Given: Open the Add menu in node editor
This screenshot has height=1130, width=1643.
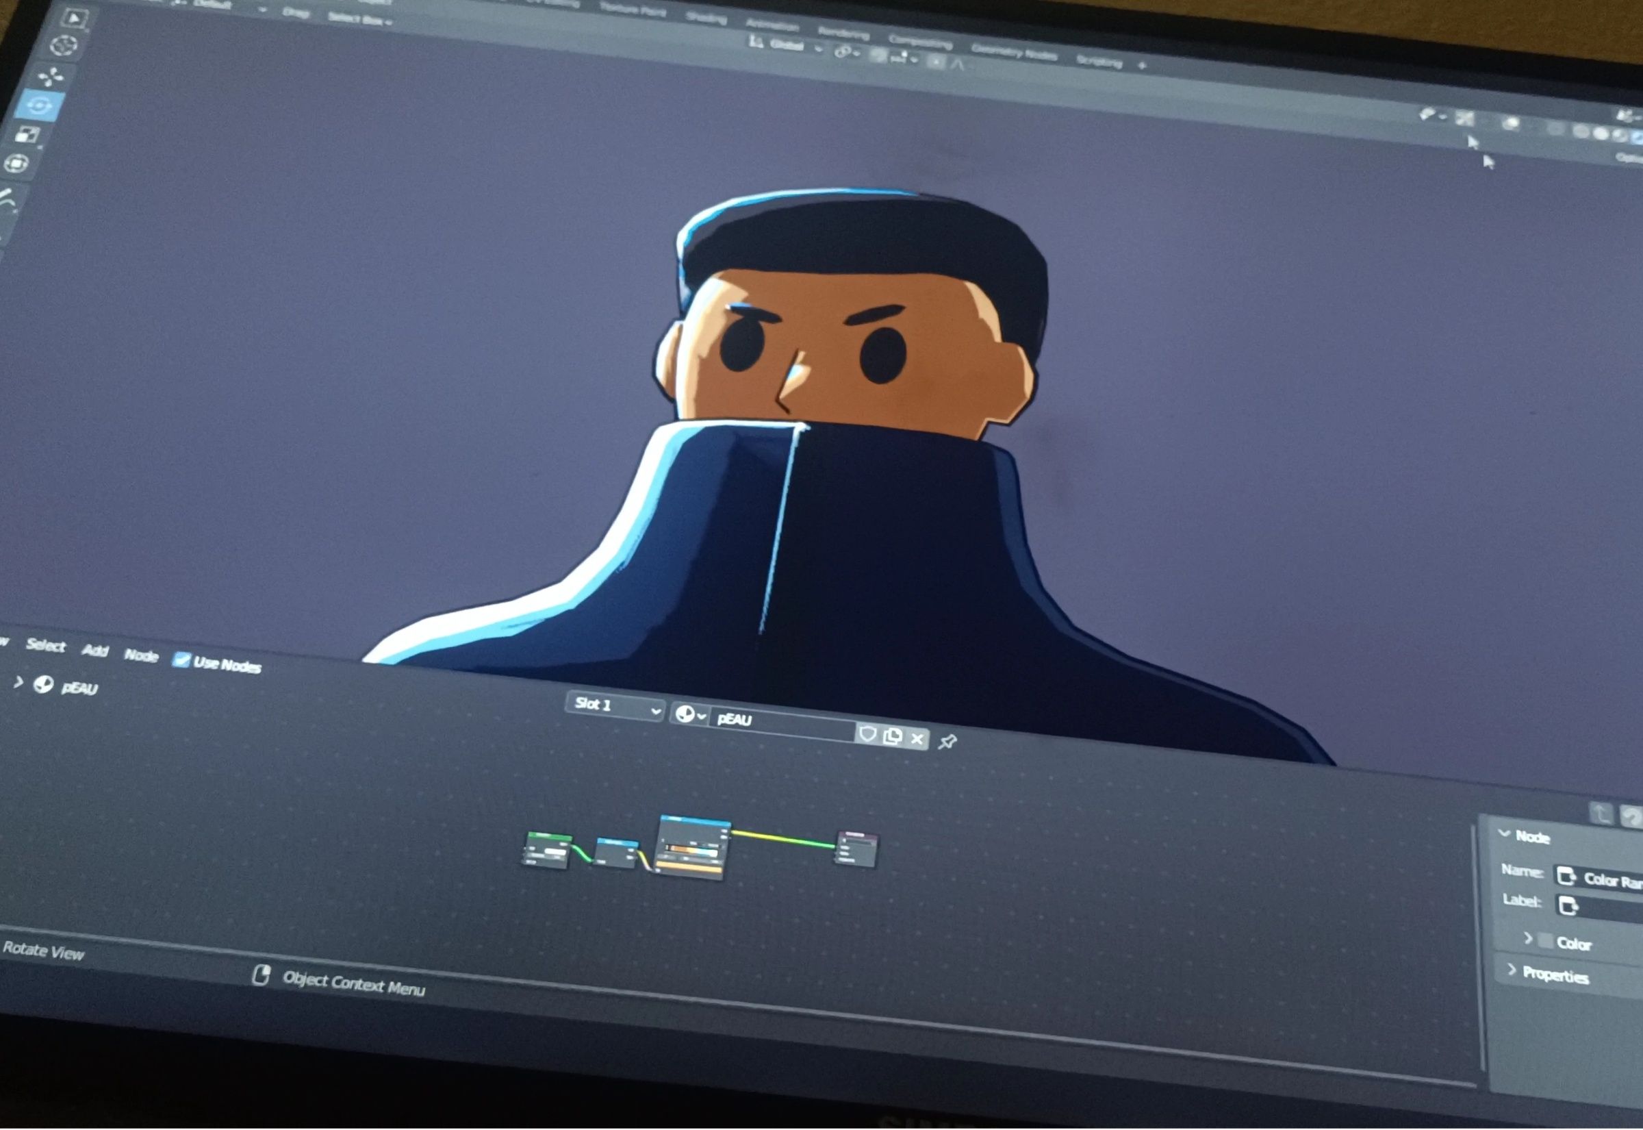Looking at the screenshot, I should 95,650.
